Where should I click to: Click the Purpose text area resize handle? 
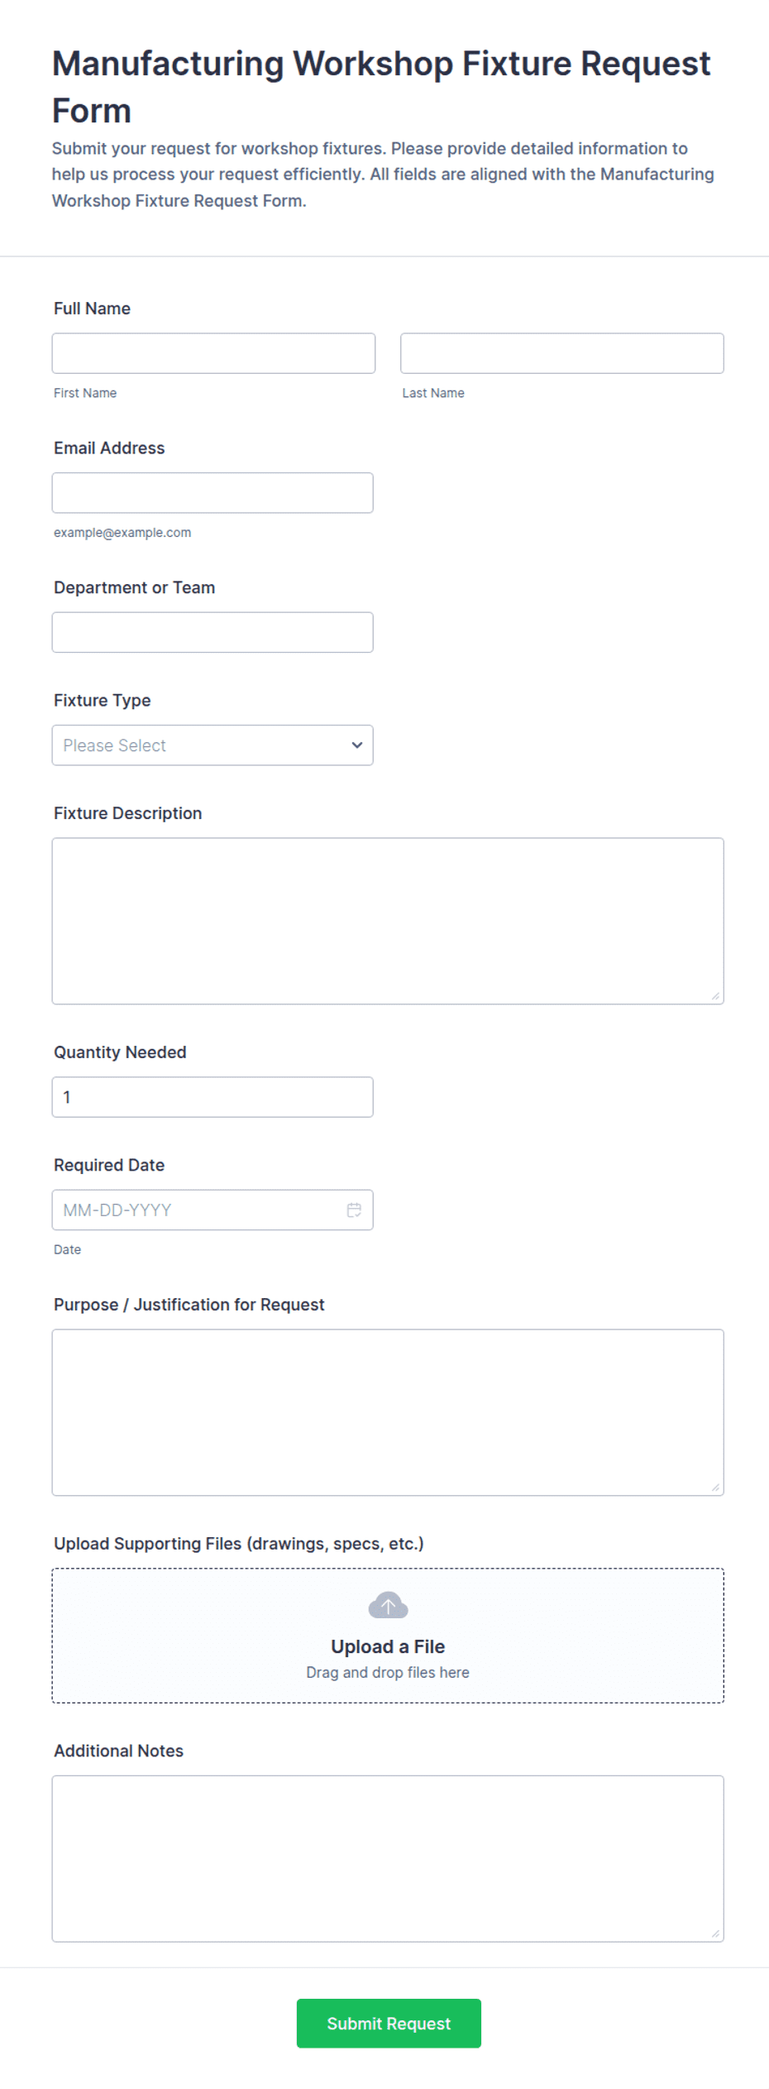pyautogui.click(x=716, y=1488)
